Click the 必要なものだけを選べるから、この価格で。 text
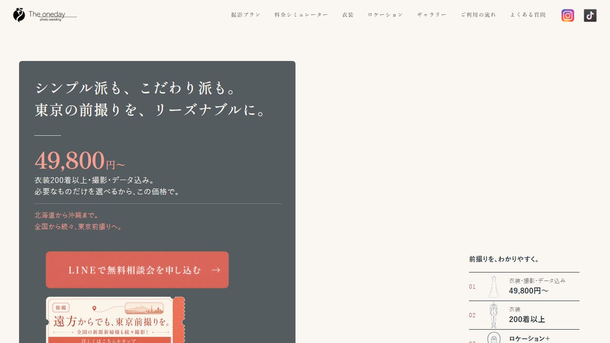610x343 pixels. (108, 192)
